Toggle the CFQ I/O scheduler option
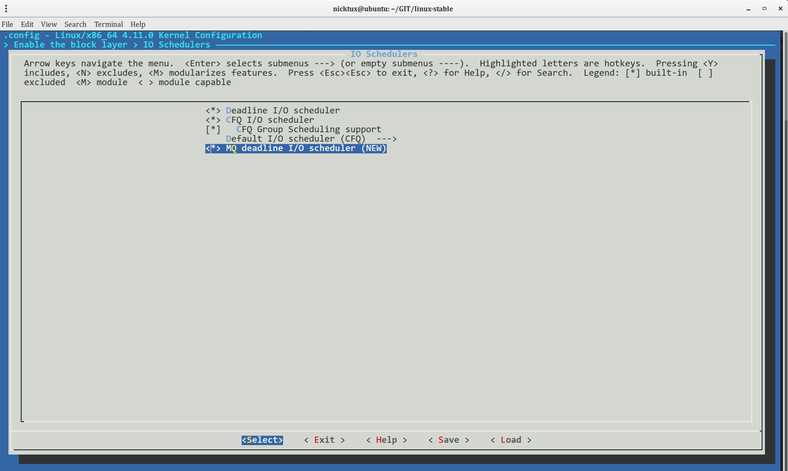This screenshot has width=788, height=471. pos(269,120)
